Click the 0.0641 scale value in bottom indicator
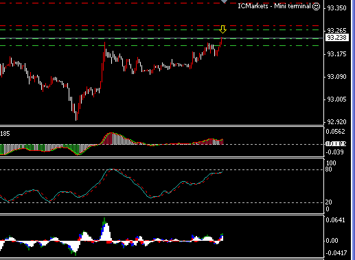355x260 pixels. (335, 220)
